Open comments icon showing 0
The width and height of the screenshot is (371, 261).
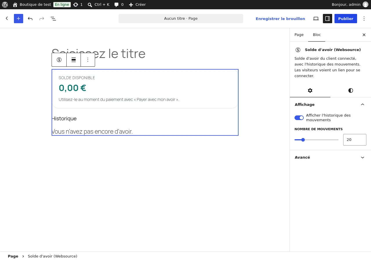point(119,5)
